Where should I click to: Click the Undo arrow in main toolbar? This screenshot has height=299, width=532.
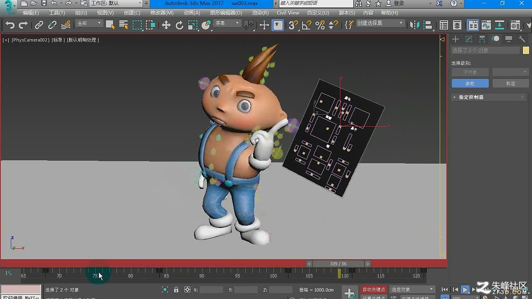coord(10,25)
